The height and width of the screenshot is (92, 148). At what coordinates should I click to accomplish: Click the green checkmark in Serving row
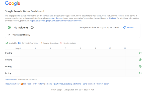tap(140, 73)
